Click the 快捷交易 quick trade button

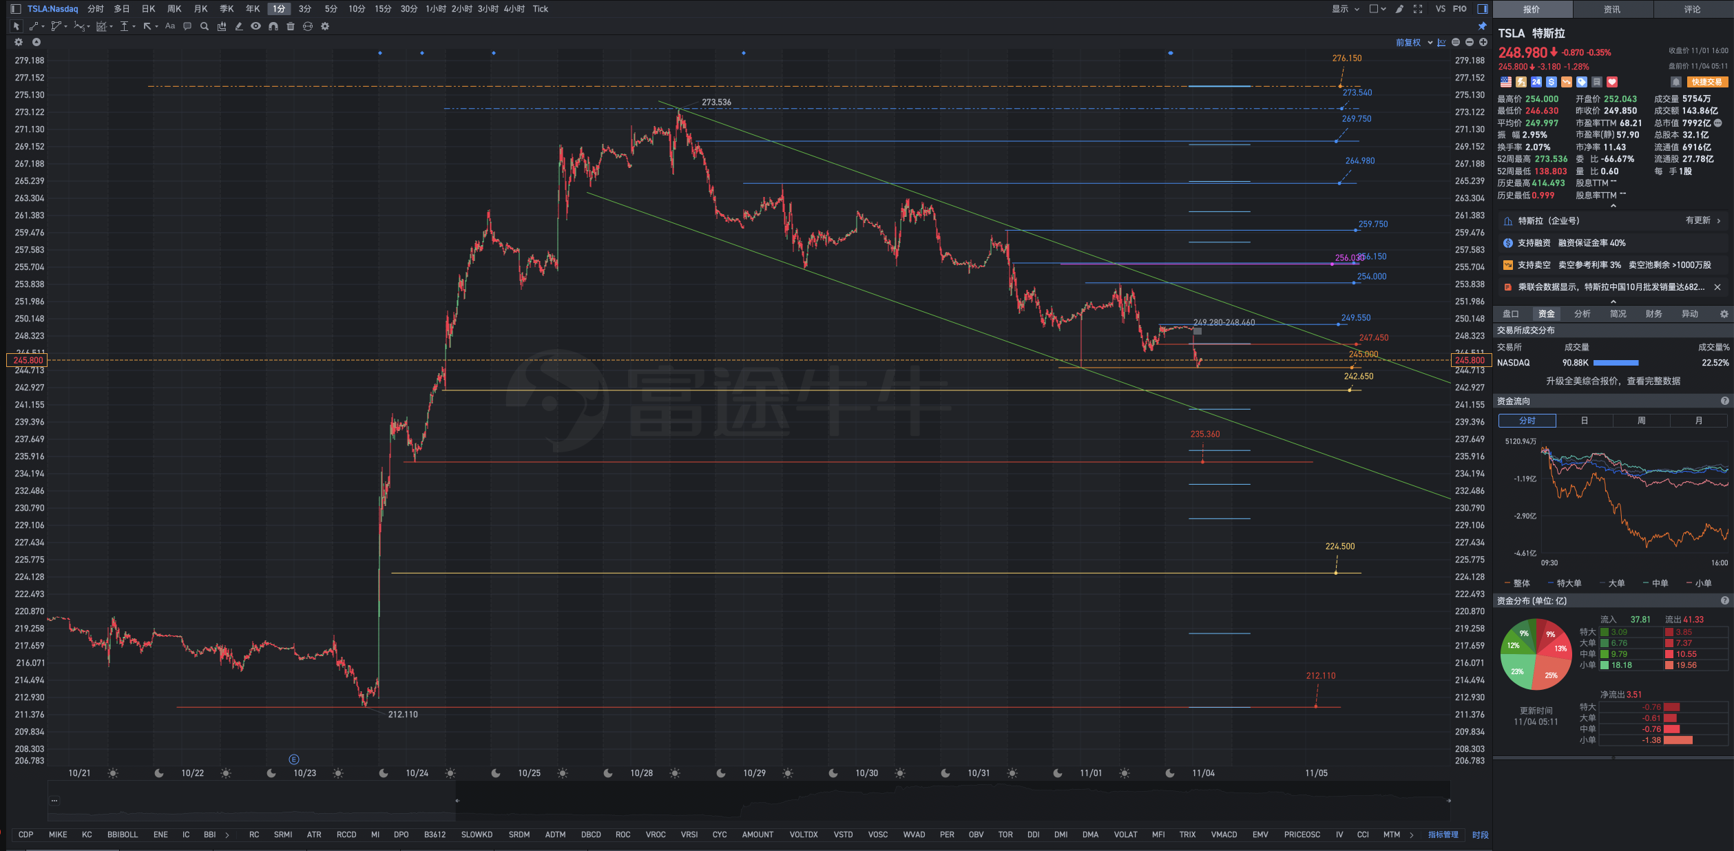(1708, 82)
